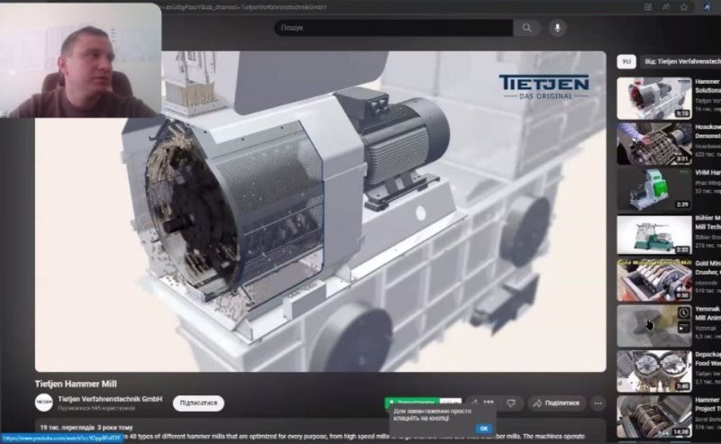Click the YouTube search input field
Image resolution: width=721 pixels, height=444 pixels.
point(394,28)
